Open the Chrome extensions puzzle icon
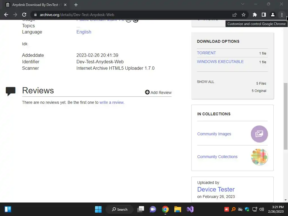 [255, 15]
